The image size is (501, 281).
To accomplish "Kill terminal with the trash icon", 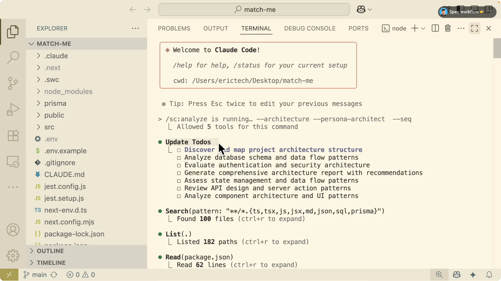I will point(448,28).
